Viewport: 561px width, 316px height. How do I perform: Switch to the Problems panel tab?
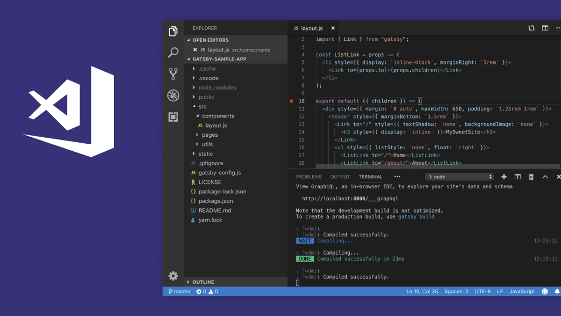pyautogui.click(x=309, y=177)
